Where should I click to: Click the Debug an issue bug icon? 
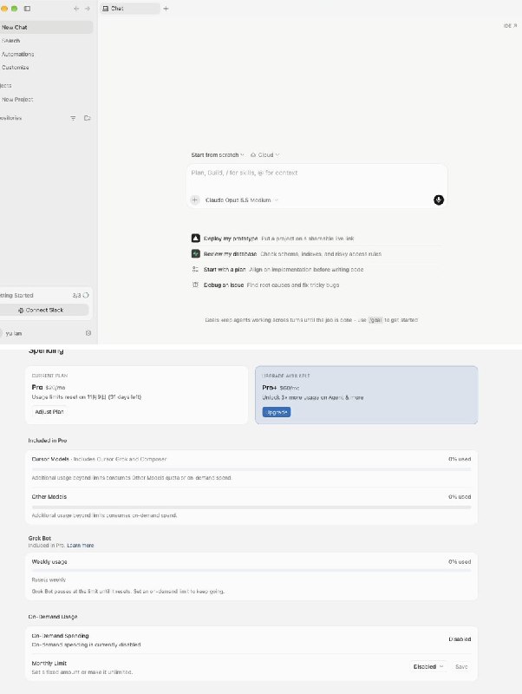195,285
